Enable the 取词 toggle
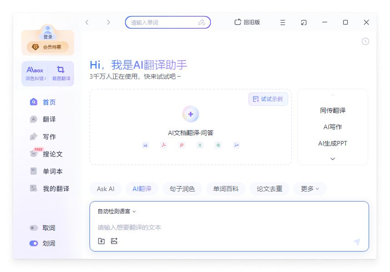390x272 pixels. 33,228
